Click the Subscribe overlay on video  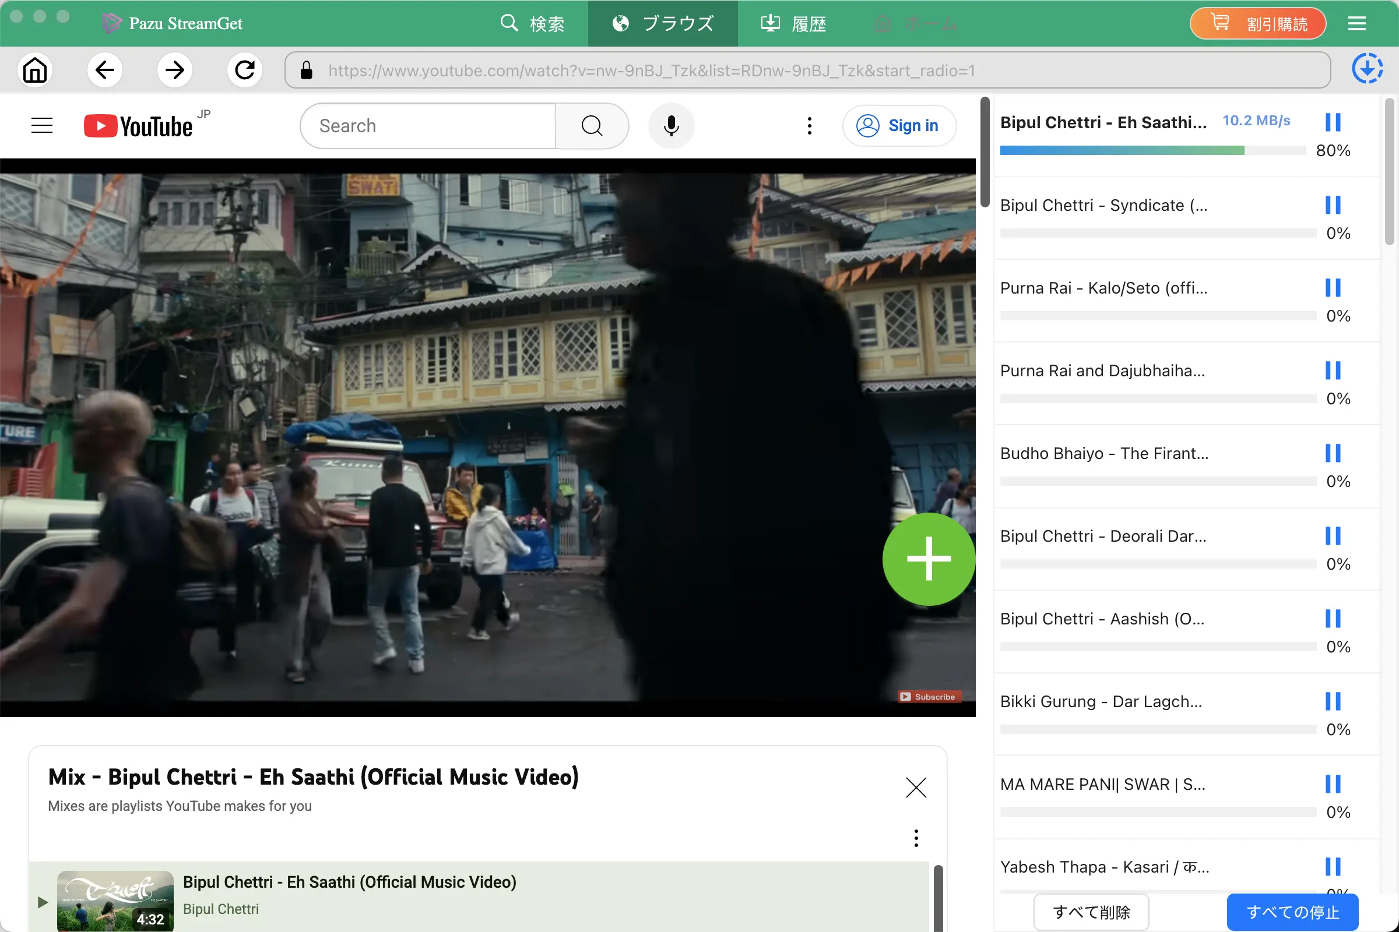coord(929,697)
